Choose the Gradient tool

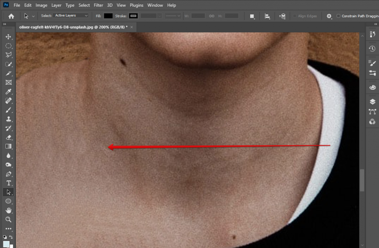tap(8, 147)
